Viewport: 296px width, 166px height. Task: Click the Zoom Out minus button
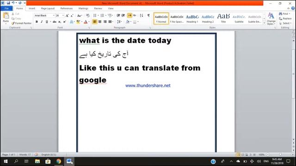268,155
